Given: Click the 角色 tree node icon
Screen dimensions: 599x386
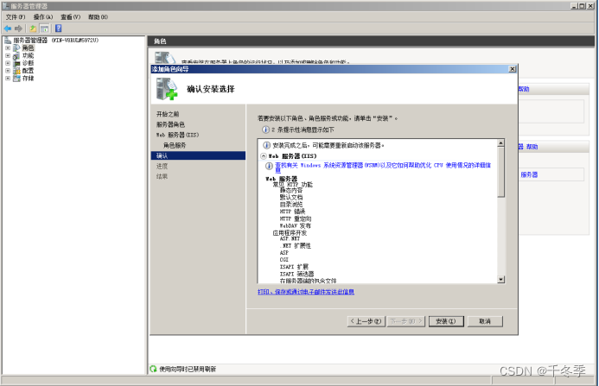Looking at the screenshot, I should (x=16, y=47).
